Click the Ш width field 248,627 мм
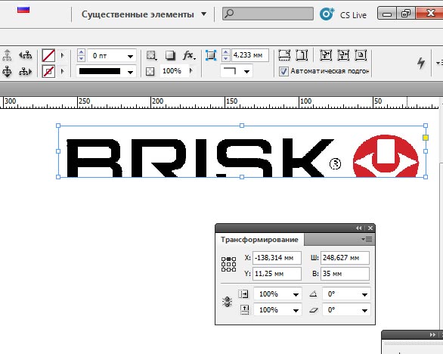This screenshot has width=443, height=354. [x=345, y=258]
